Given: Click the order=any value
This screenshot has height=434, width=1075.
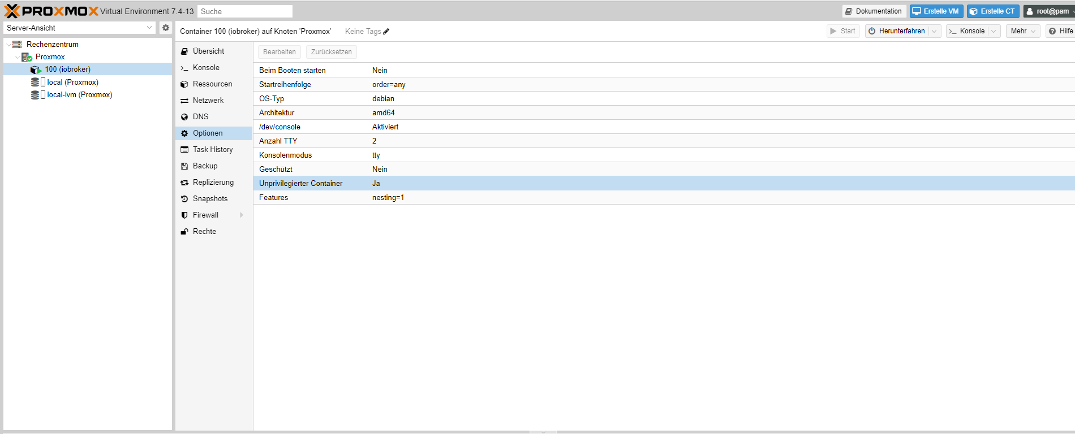Looking at the screenshot, I should (389, 85).
